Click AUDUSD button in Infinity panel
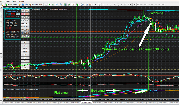This screenshot has height=105, width=179. pyautogui.click(x=25, y=30)
